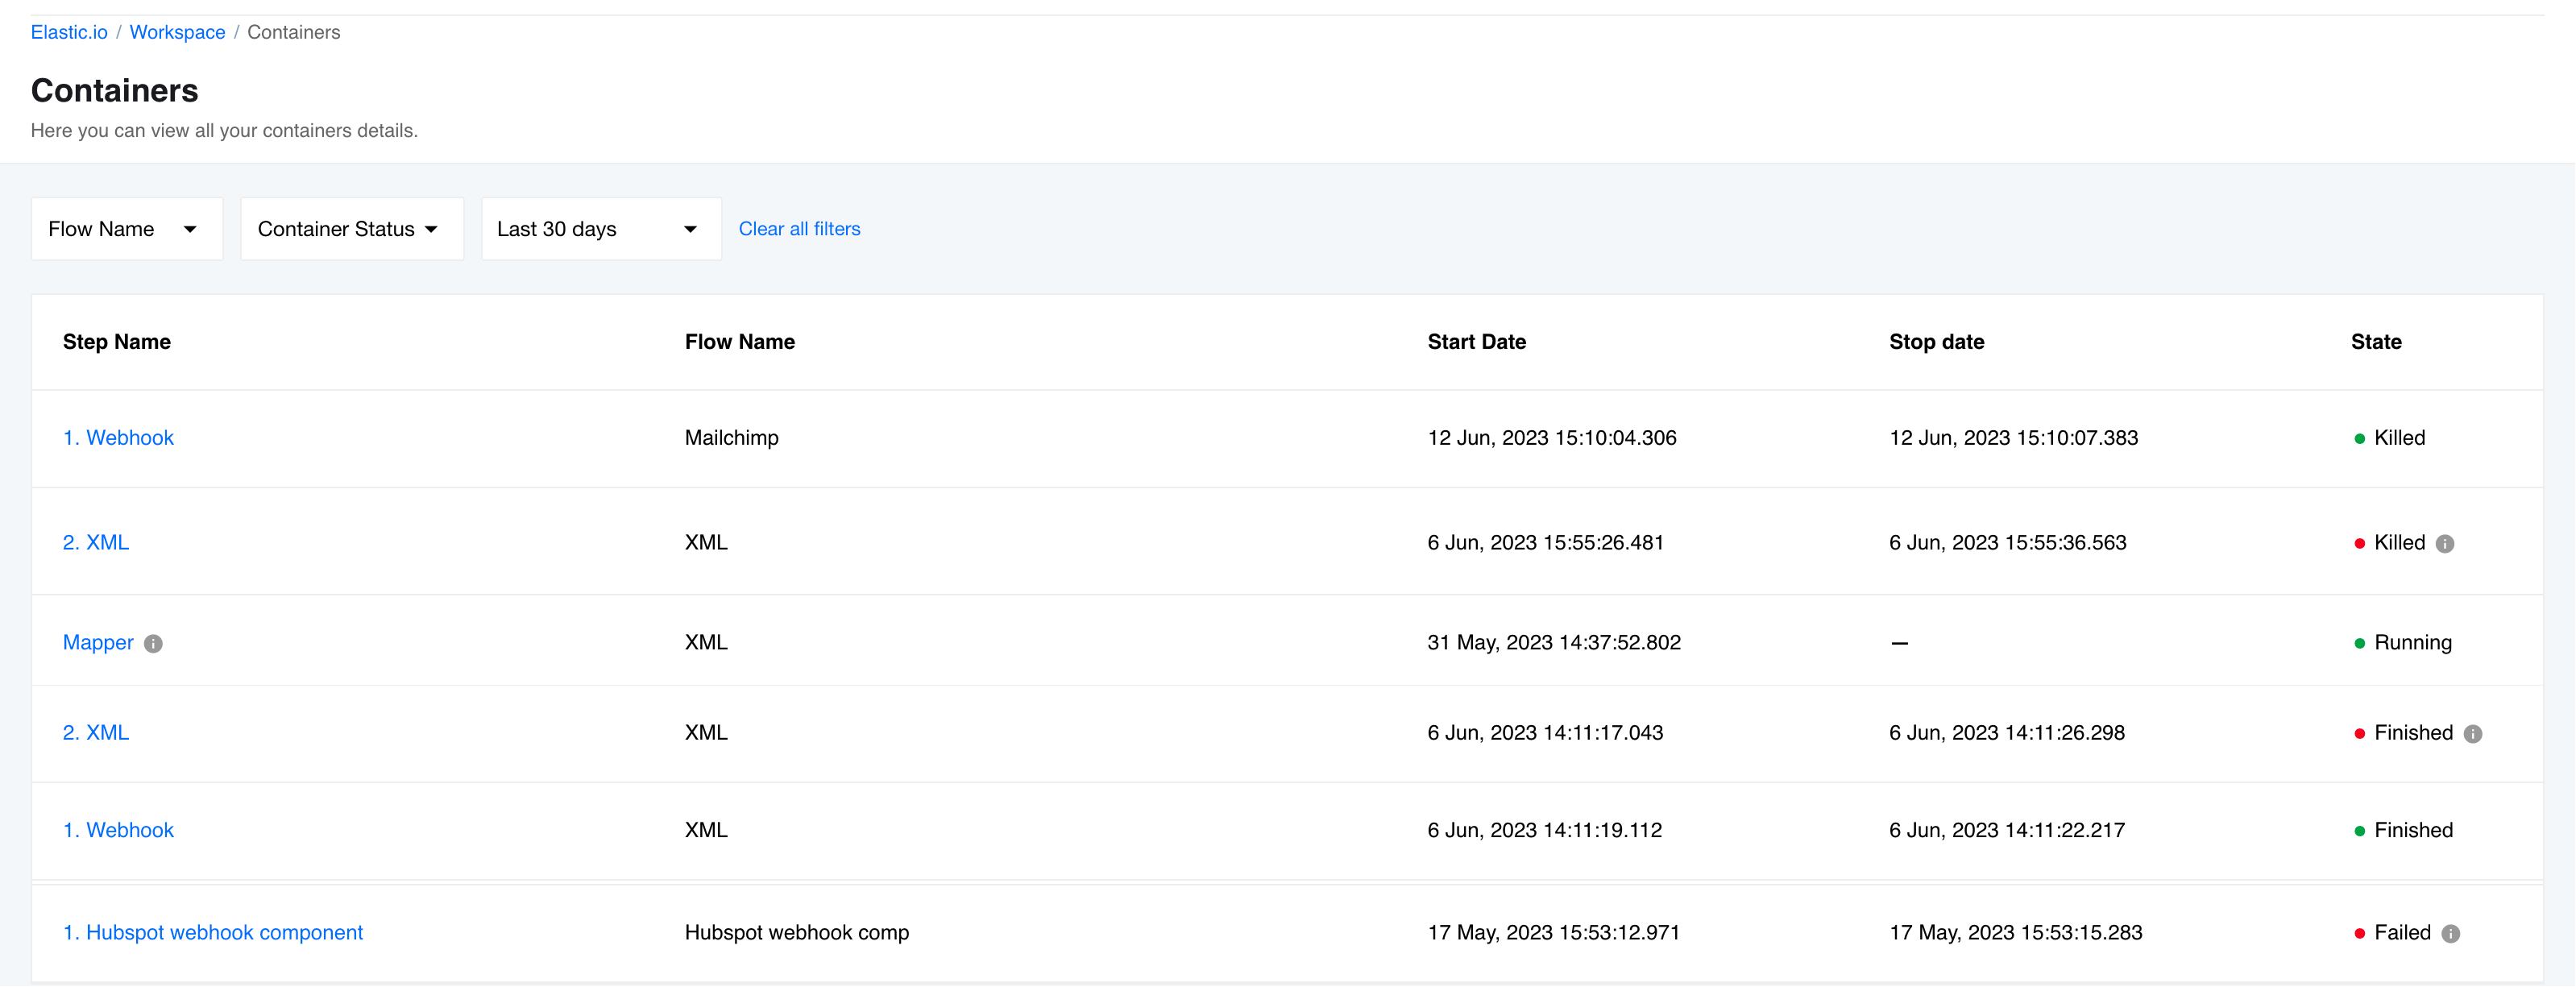Click Containers breadcrumb text

coord(294,32)
